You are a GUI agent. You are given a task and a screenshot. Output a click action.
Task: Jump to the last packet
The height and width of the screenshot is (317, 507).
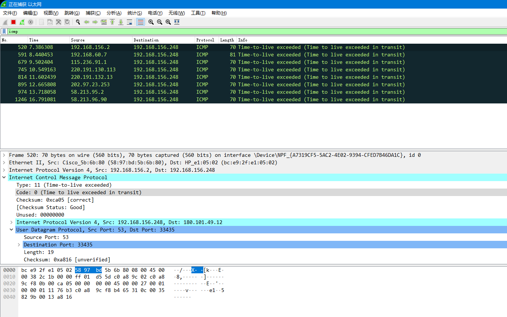pos(121,22)
